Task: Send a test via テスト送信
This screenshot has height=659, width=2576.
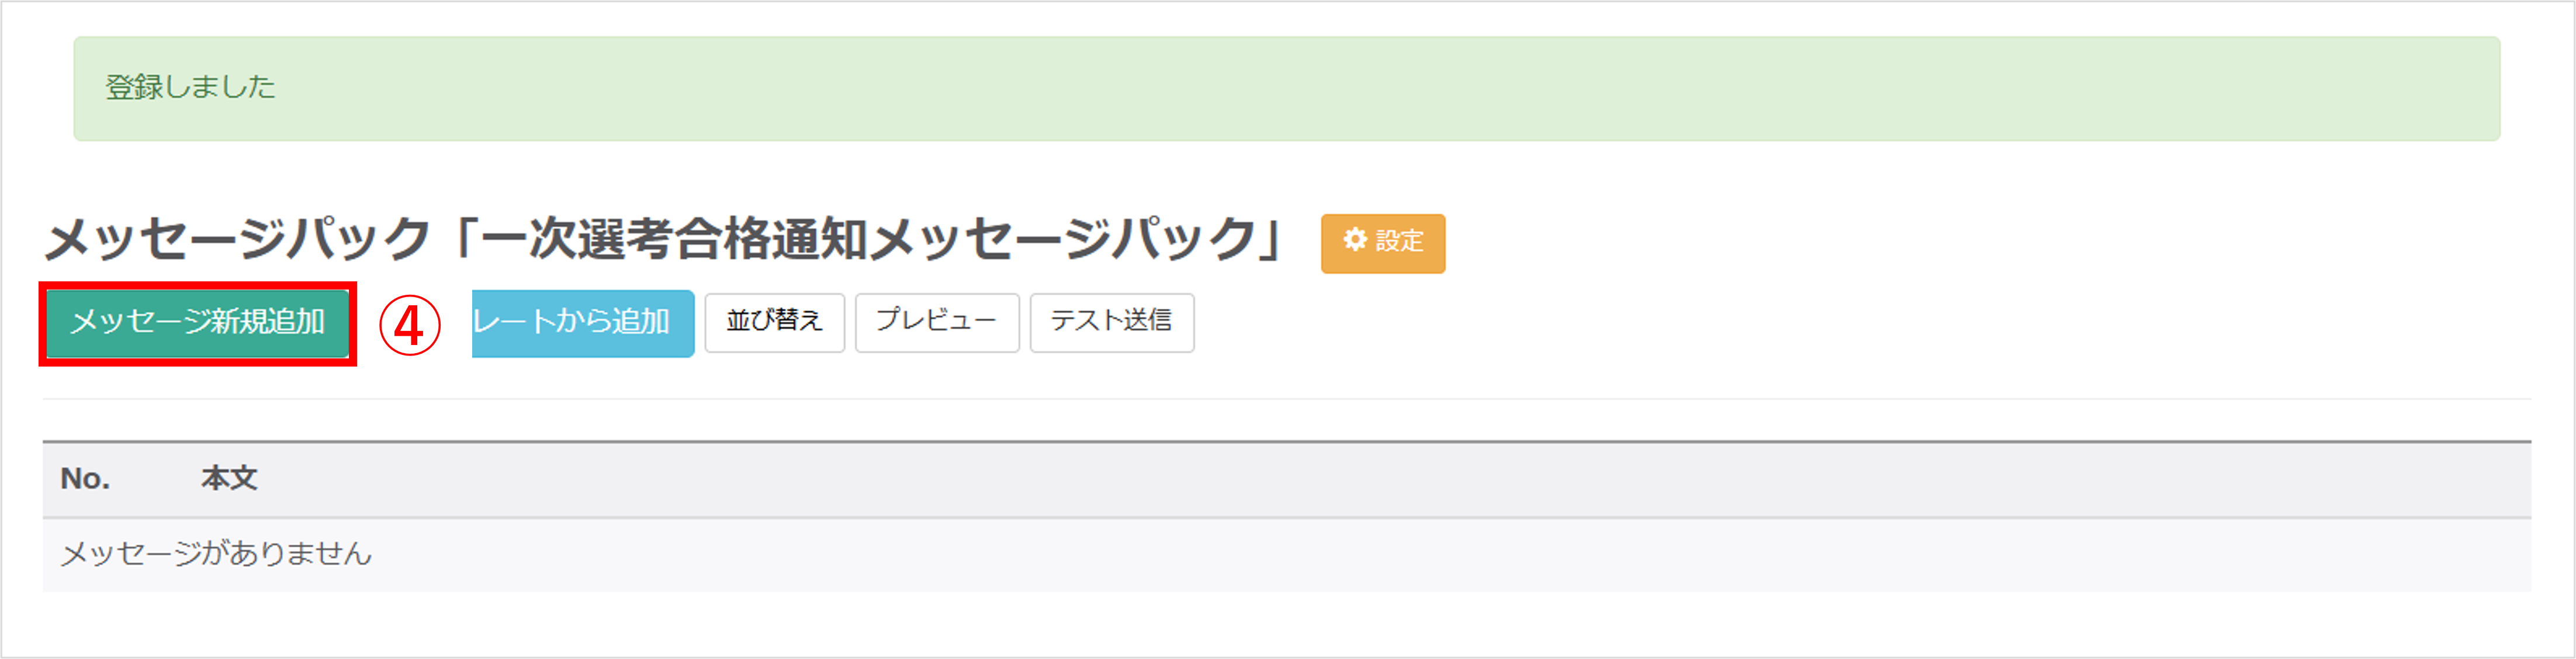Action: (1112, 323)
